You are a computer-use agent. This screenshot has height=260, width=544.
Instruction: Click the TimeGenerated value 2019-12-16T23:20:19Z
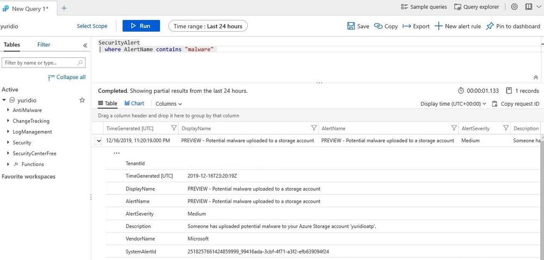tap(212, 176)
